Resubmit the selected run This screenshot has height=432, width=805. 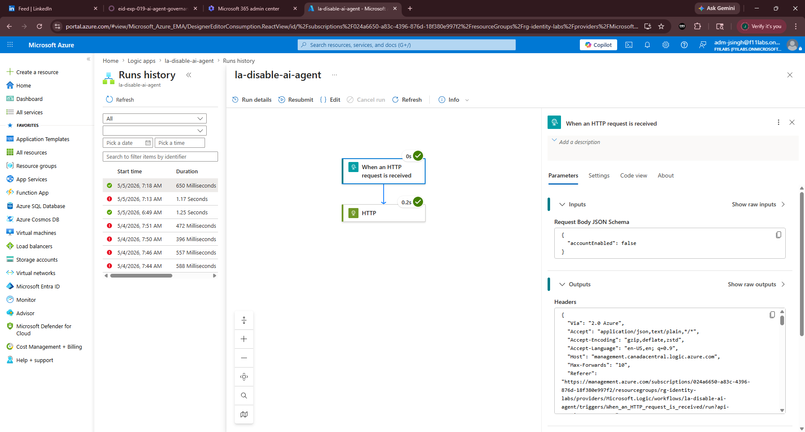point(296,100)
